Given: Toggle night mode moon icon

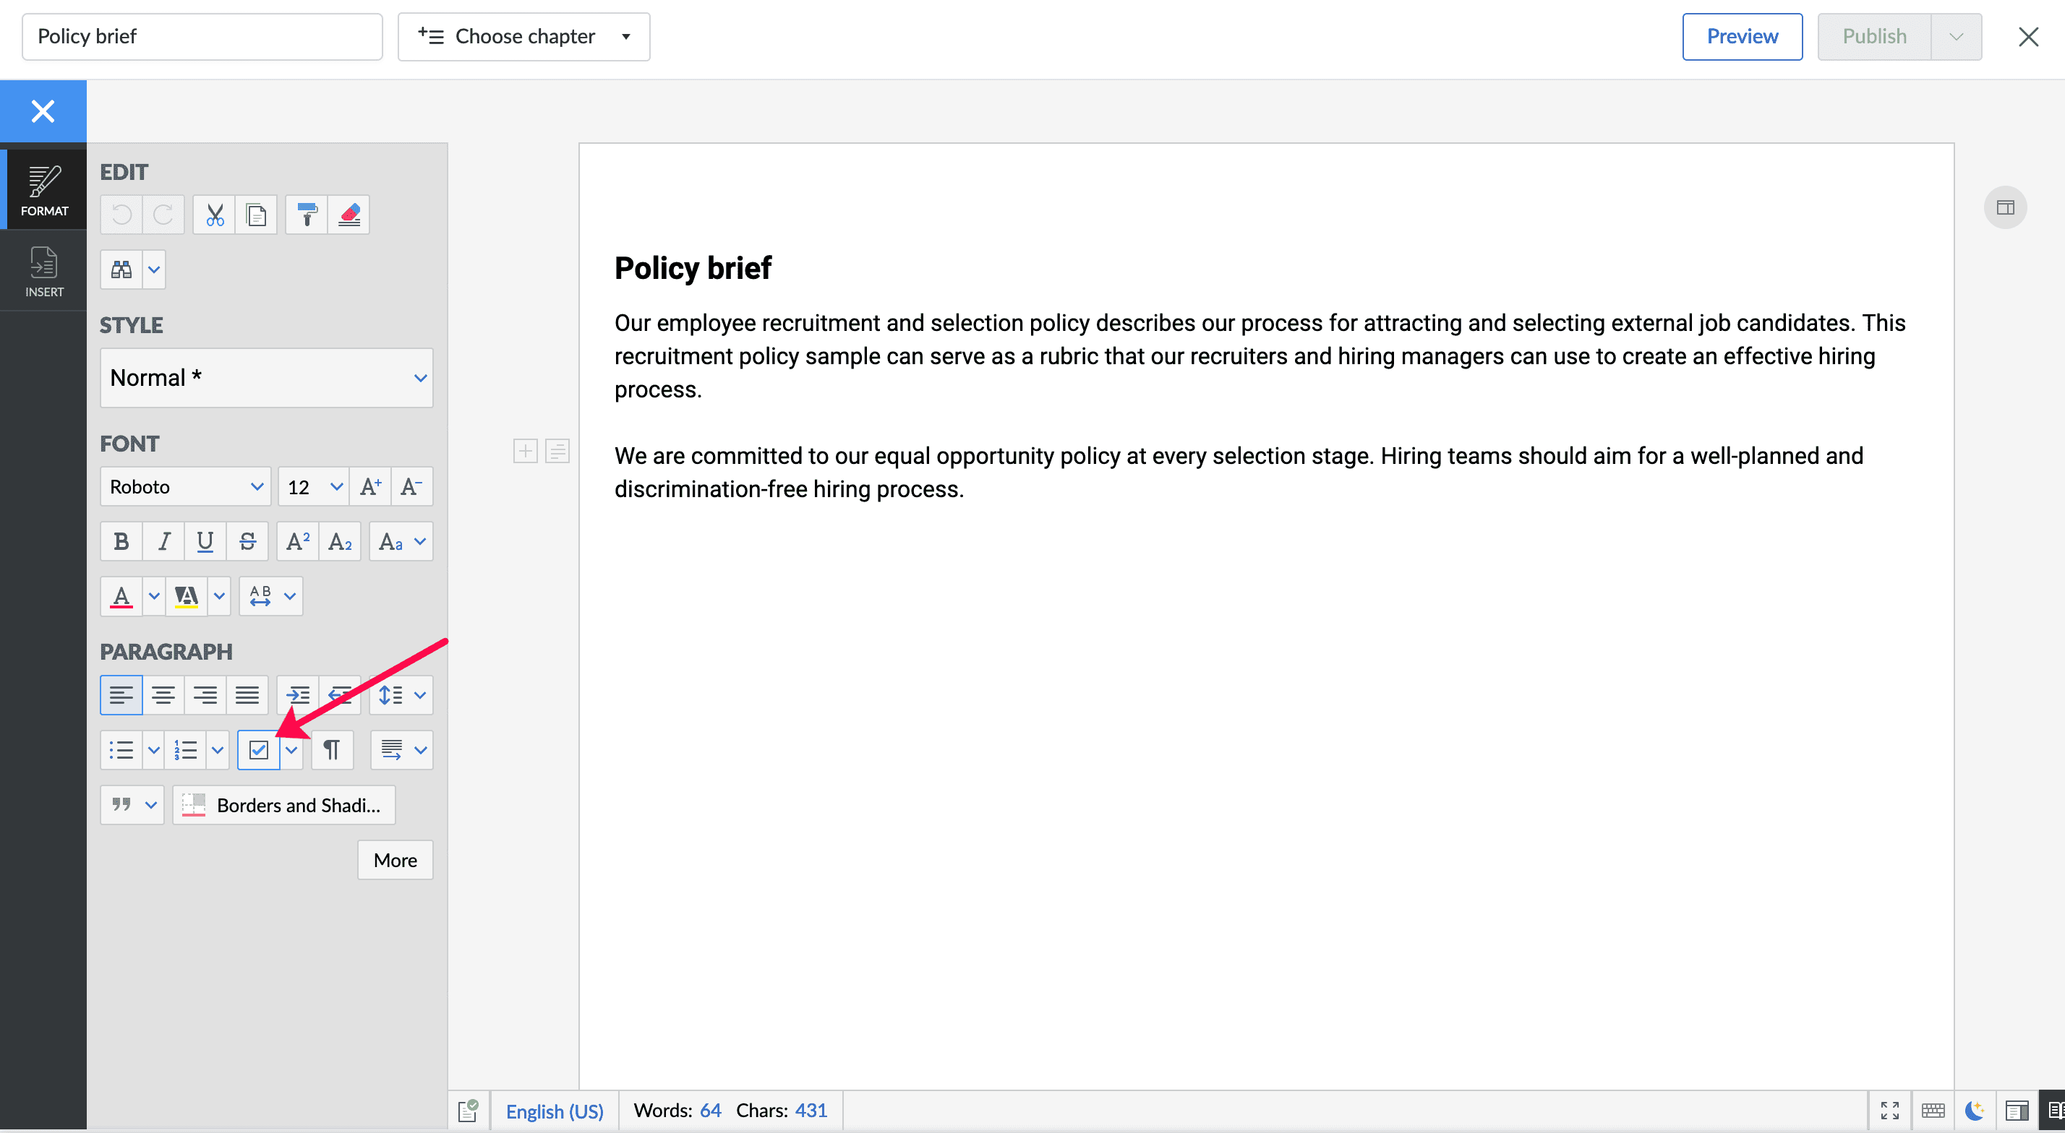Looking at the screenshot, I should (x=1975, y=1111).
